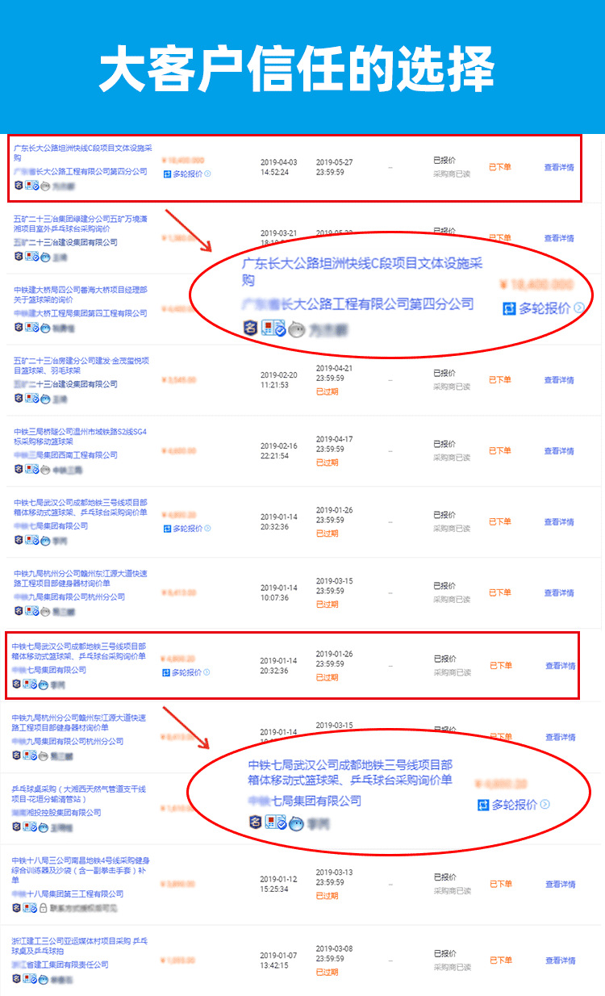Click the license certificate badge in 亚运媒体村项目 row
The height and width of the screenshot is (996, 605).
pyautogui.click(x=31, y=979)
